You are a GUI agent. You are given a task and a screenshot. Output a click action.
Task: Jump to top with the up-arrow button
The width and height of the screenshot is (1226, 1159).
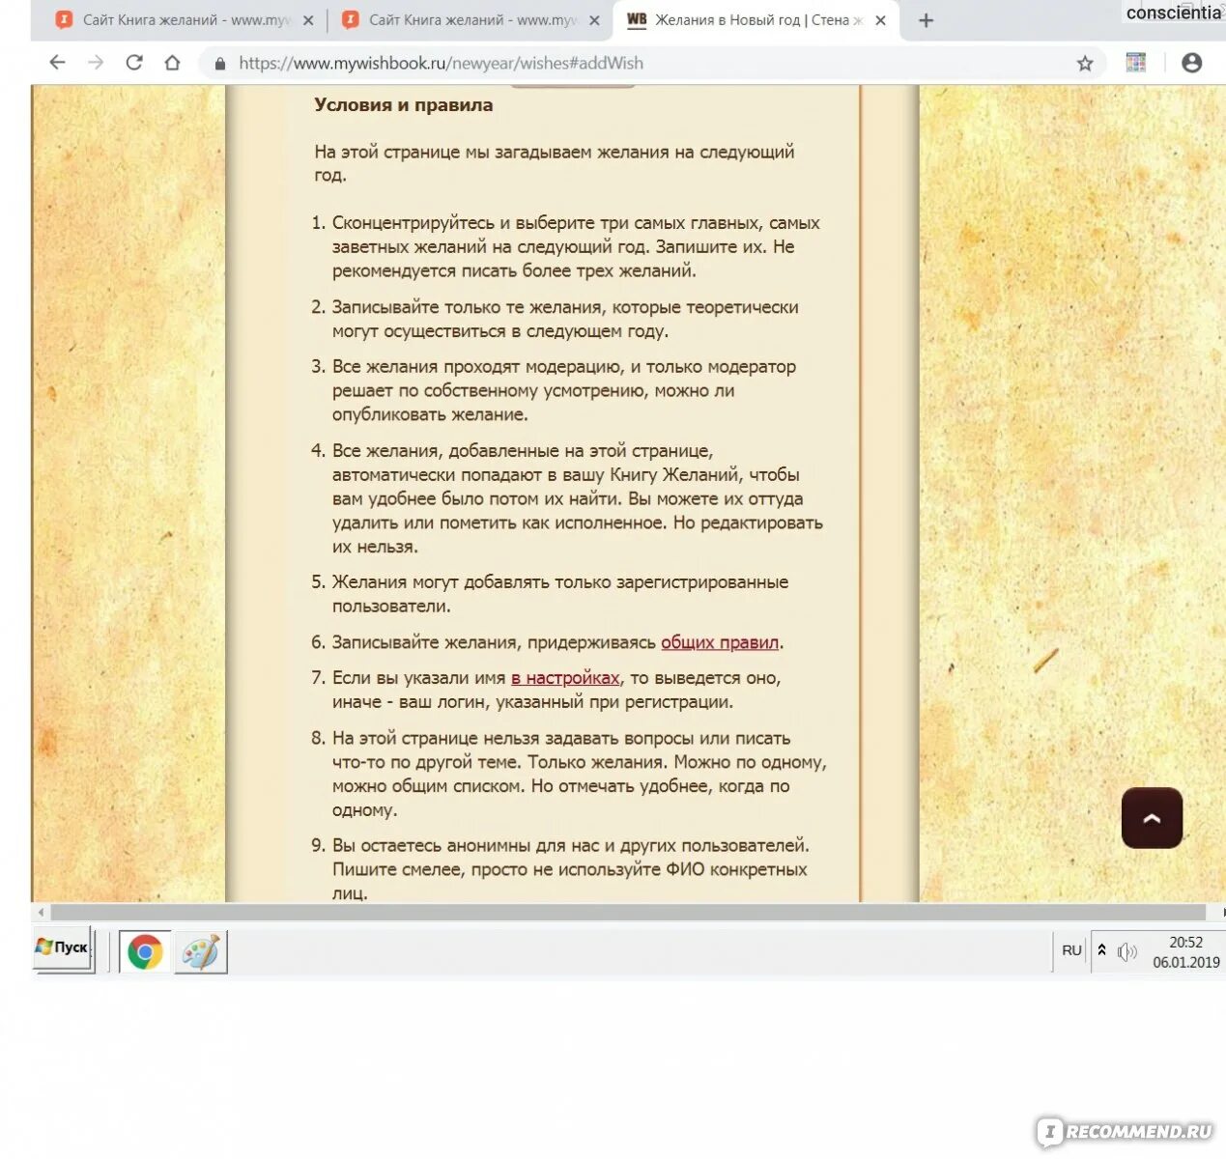(1152, 818)
